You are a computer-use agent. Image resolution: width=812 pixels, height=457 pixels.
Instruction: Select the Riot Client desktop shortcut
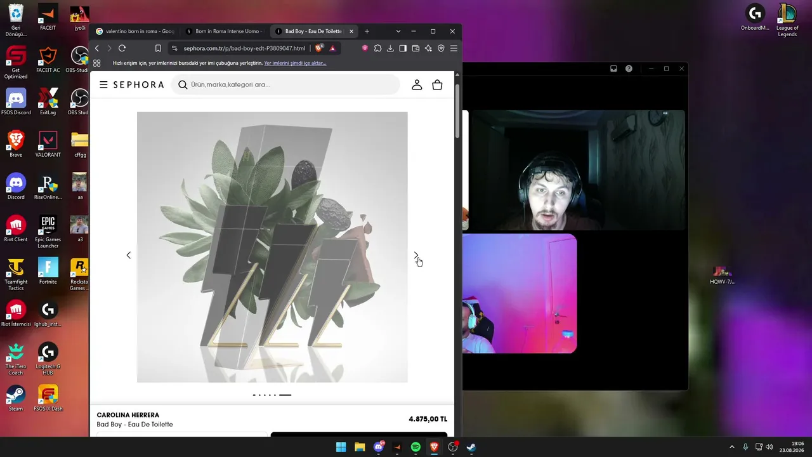click(16, 228)
